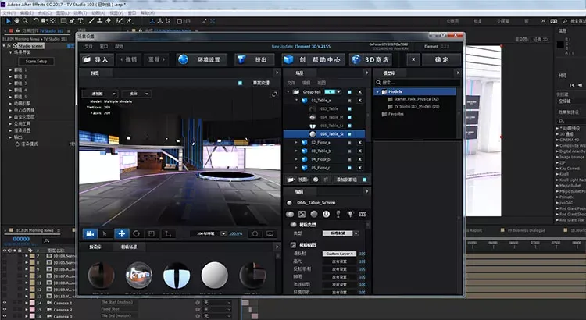Pick the rotate tool below the viewport
This screenshot has height=320, width=586.
tap(137, 233)
